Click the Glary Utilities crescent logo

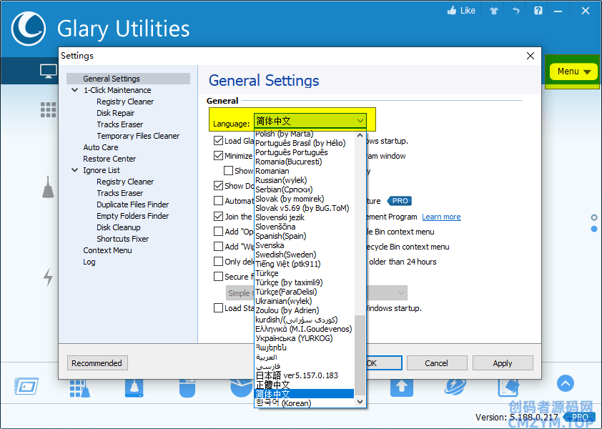coord(29,29)
